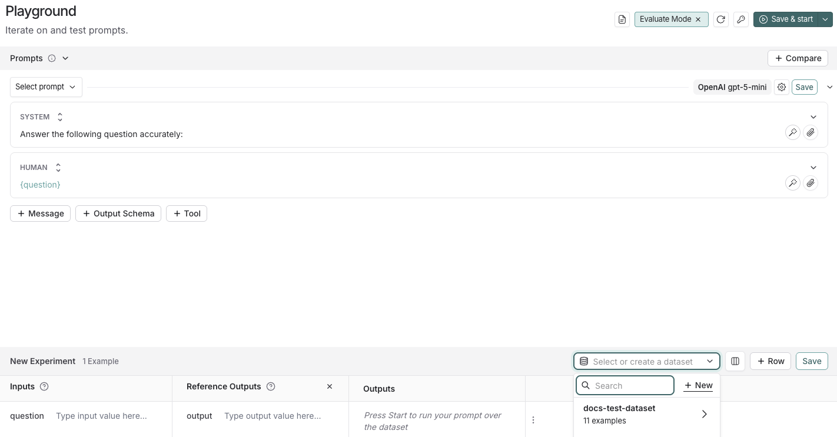This screenshot has width=837, height=437.
Task: Open the Select prompt dropdown
Action: [46, 86]
